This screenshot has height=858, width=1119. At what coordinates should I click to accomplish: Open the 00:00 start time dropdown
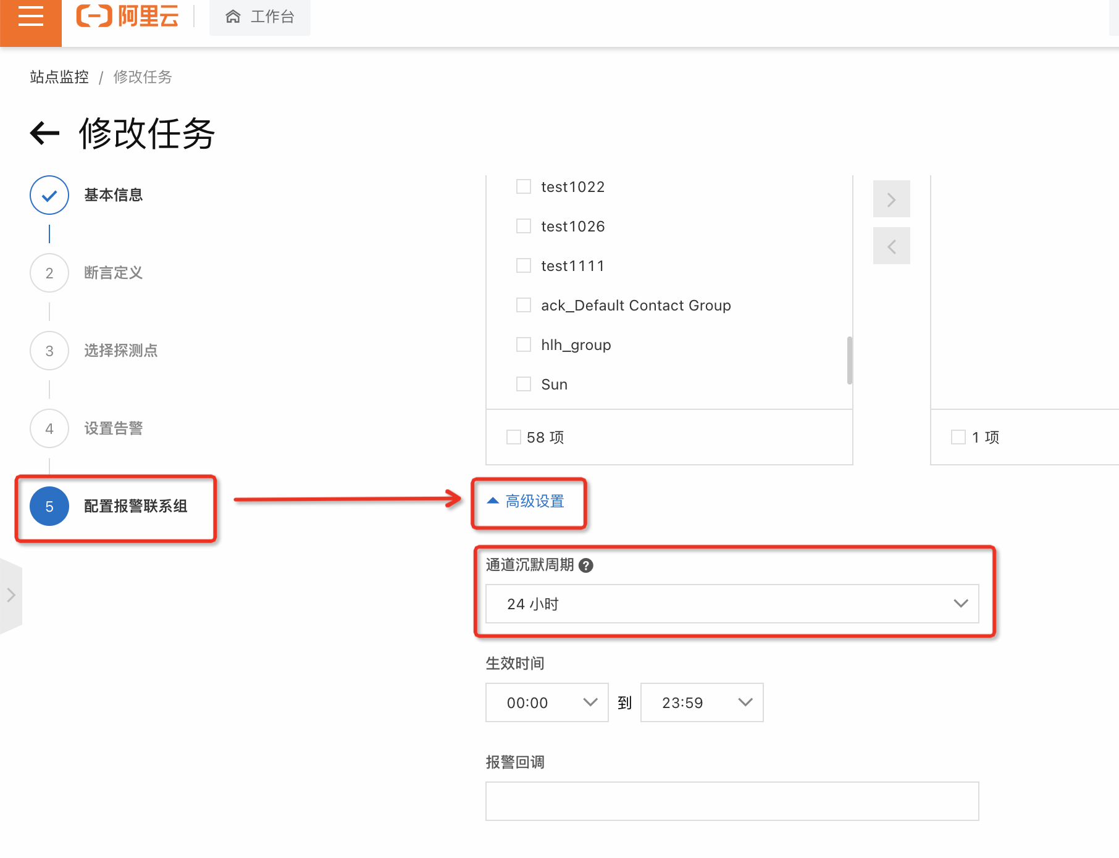[547, 702]
